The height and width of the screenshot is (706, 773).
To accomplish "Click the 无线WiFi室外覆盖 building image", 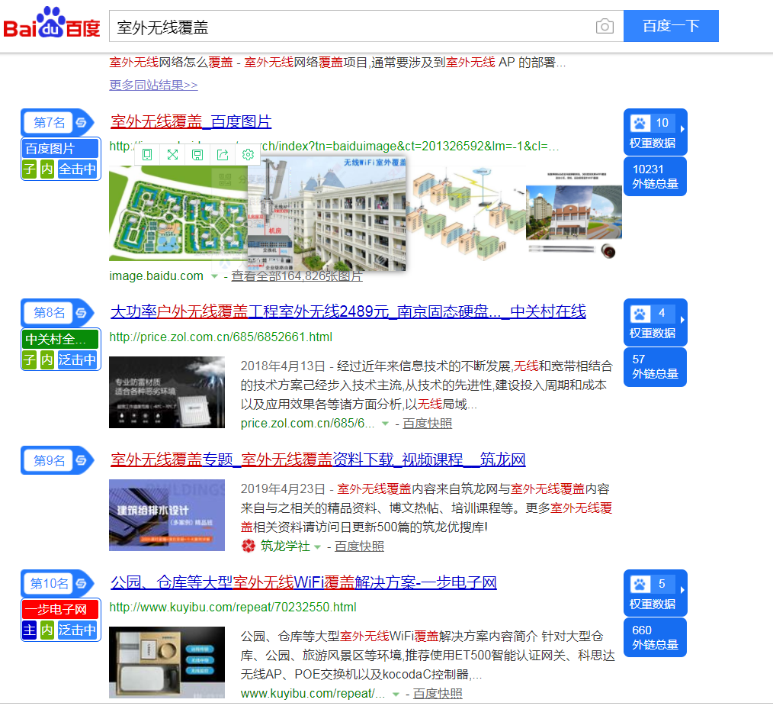I will coord(327,214).
